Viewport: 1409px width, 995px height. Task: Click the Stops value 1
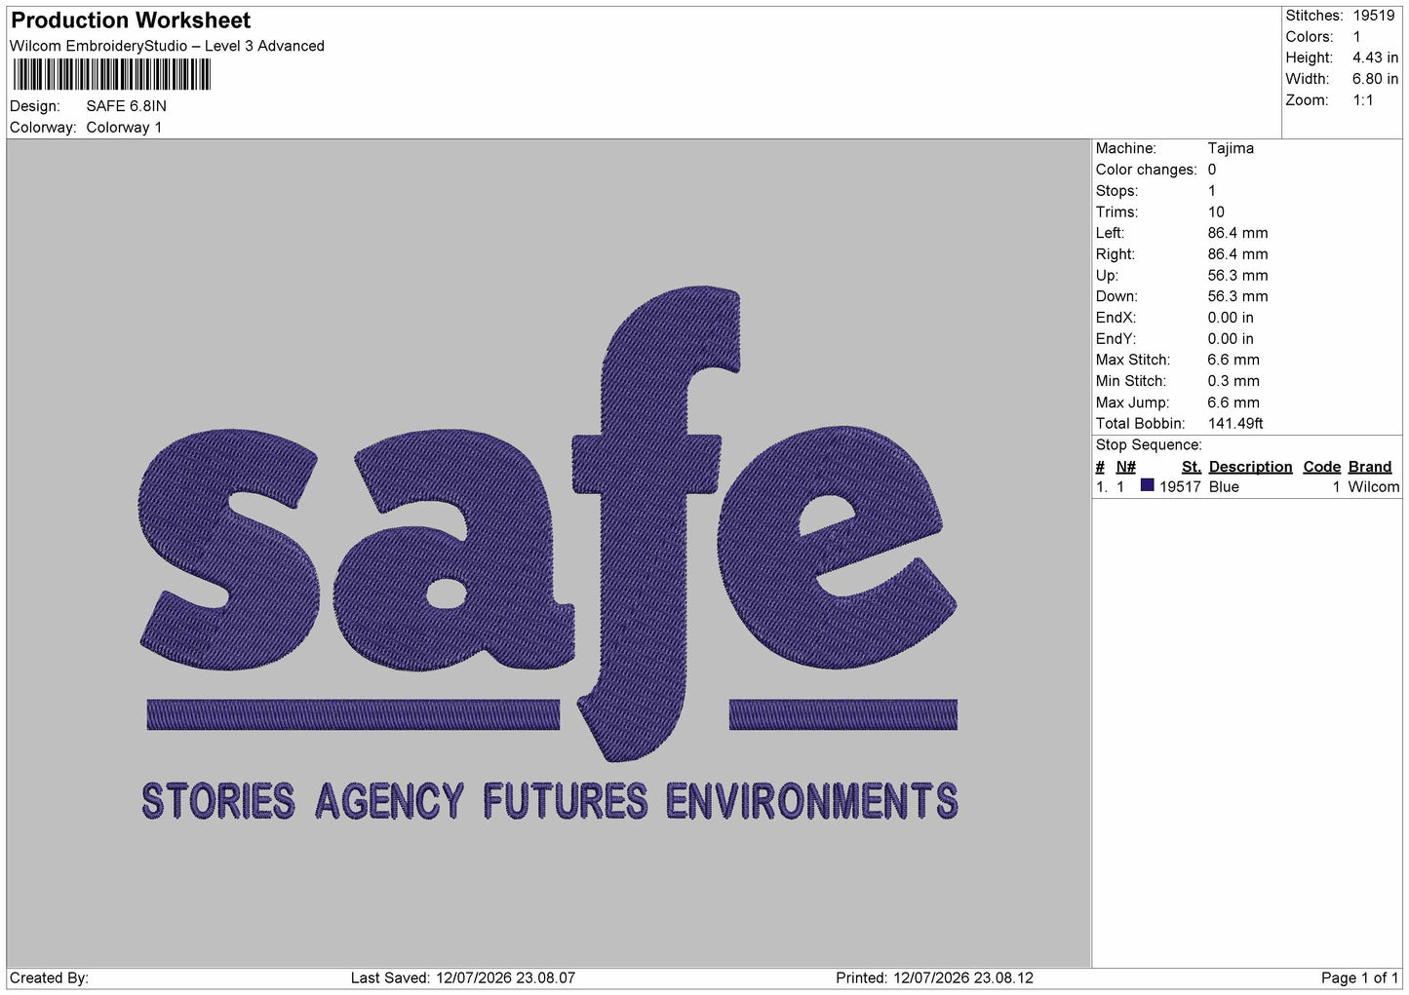[1212, 191]
